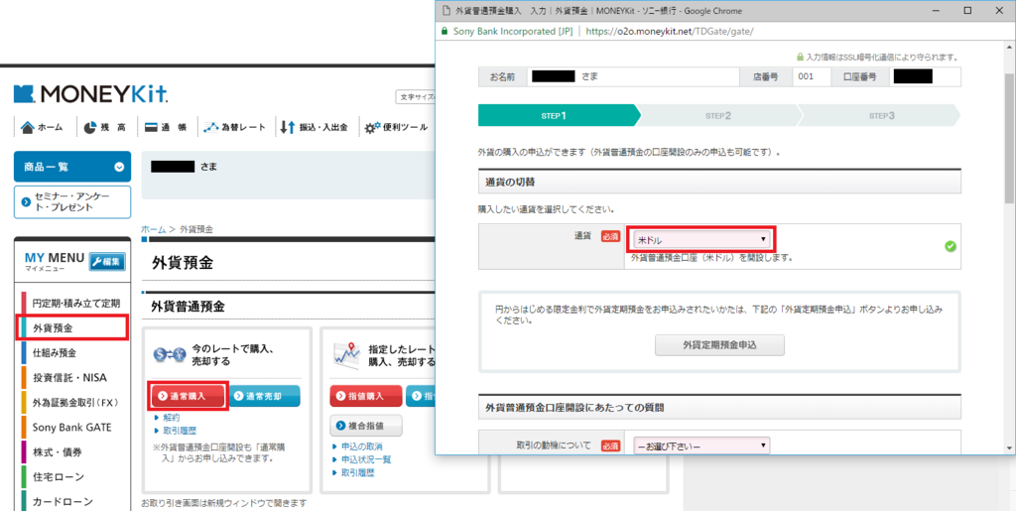Open the 為替レート exchange rate nav item
The width and height of the screenshot is (1016, 511).
pos(234,128)
